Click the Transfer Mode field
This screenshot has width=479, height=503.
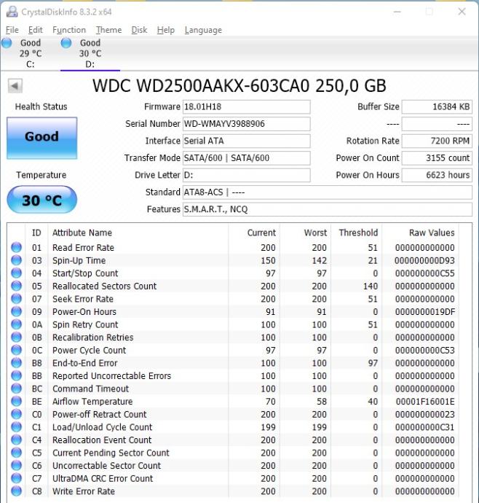click(246, 158)
